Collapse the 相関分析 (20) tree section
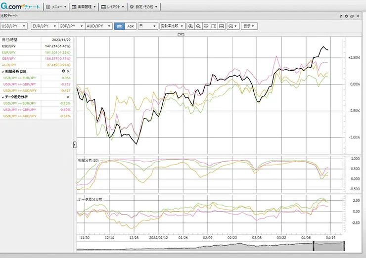The image size is (366, 258). 2,72
